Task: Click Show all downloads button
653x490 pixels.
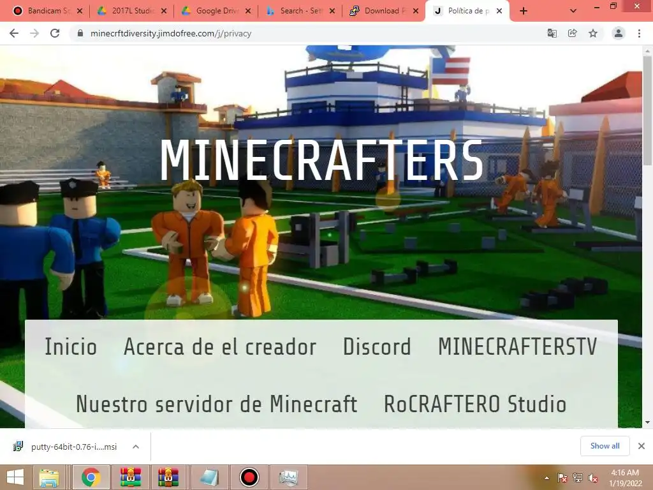Action: (x=605, y=446)
